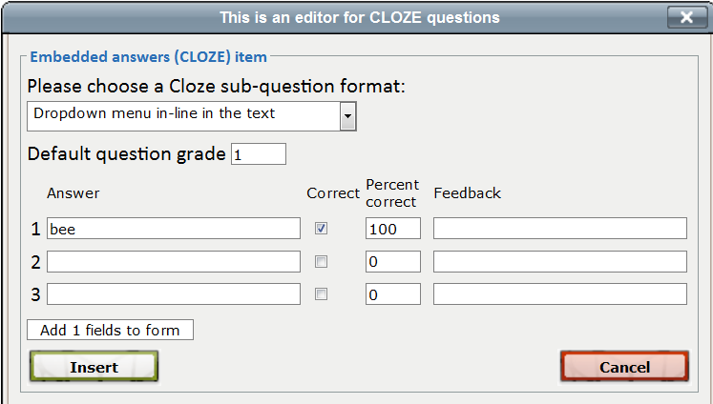
Task: Click the percent correct field showing 100
Action: (x=392, y=229)
